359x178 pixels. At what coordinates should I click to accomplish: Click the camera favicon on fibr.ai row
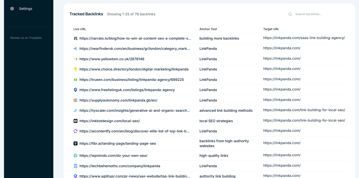coord(75,143)
